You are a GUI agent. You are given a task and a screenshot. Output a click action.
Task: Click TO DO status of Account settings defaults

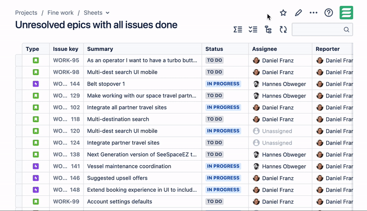coord(214,201)
